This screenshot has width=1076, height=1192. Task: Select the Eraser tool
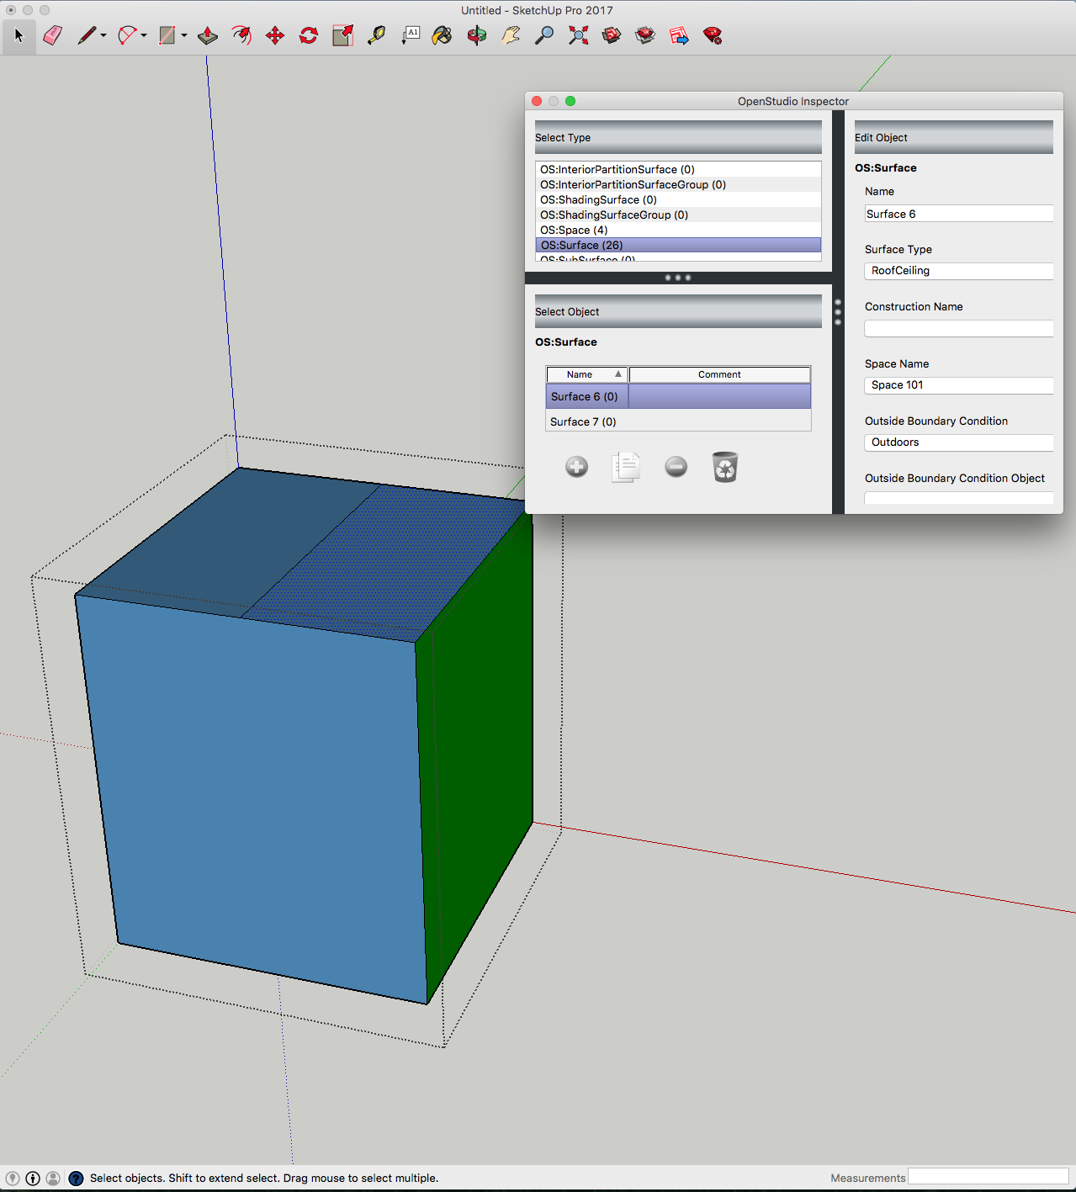[52, 35]
